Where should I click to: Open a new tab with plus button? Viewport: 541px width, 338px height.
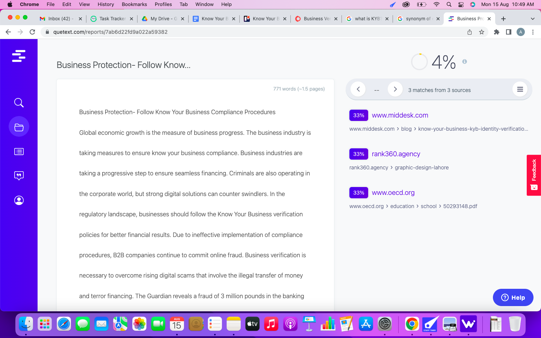503,19
